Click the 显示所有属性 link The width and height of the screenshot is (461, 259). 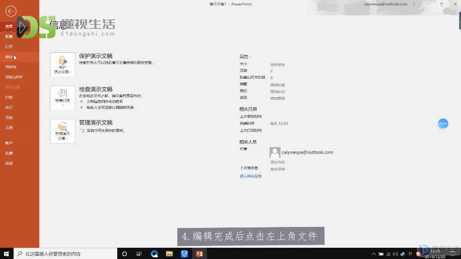(251, 176)
